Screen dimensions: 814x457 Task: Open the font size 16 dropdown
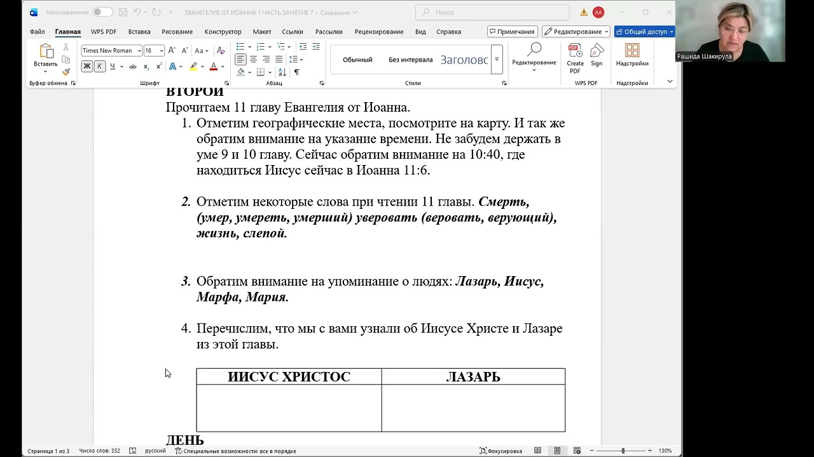(x=162, y=51)
